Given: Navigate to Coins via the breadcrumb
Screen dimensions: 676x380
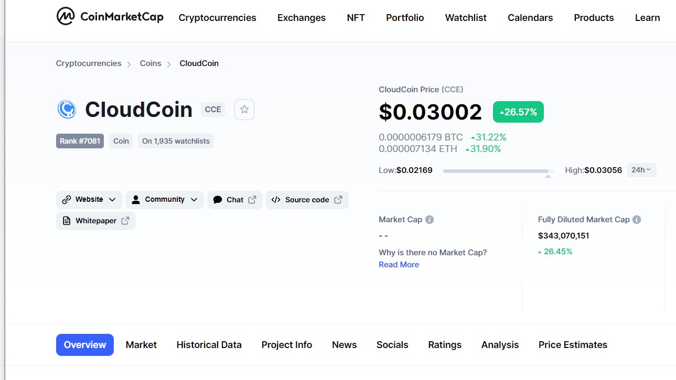Looking at the screenshot, I should (x=151, y=63).
